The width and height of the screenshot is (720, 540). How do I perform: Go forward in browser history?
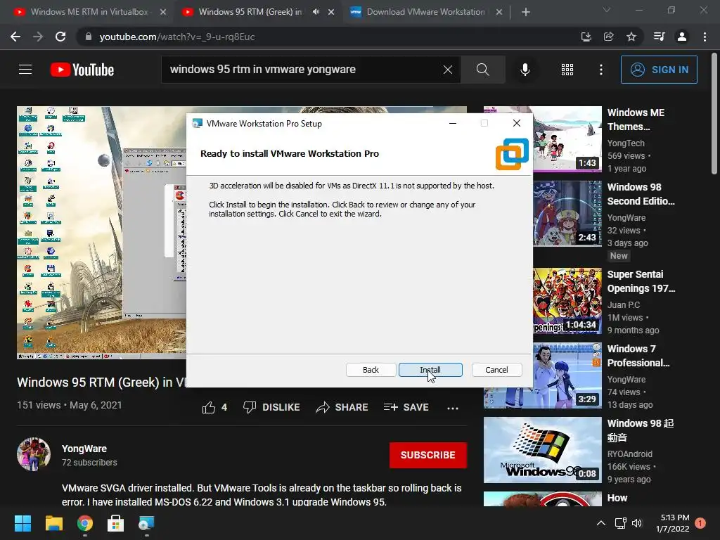tap(38, 37)
